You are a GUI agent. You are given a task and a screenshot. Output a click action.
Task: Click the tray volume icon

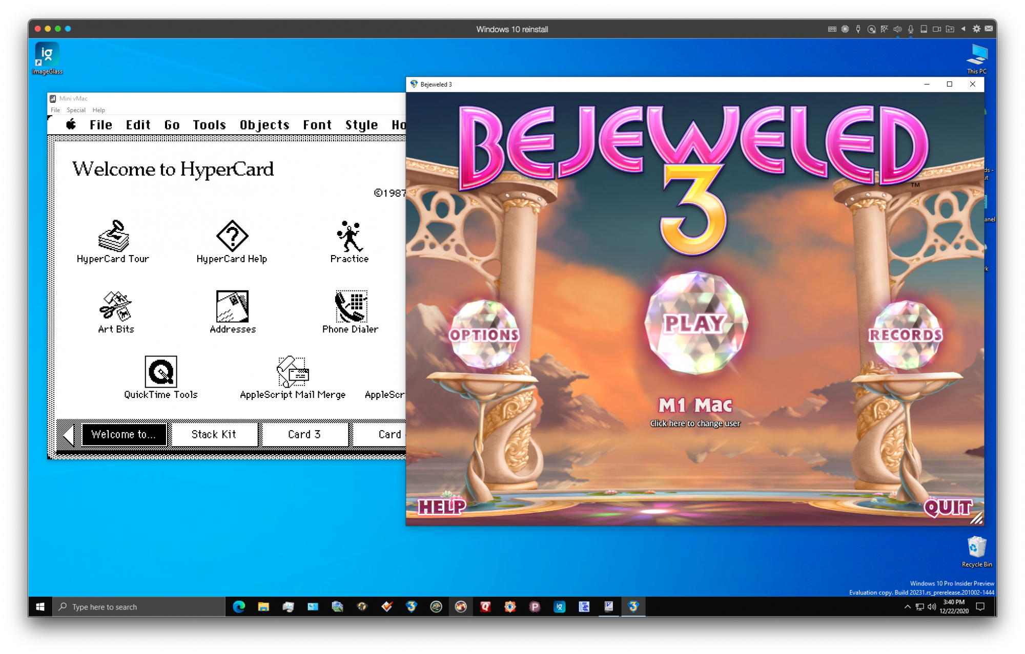pos(932,607)
